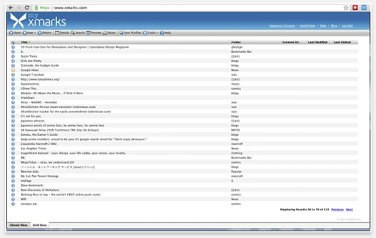Viewport: 376px width, 238px height.
Task: Click the green padlock in the address bar
Action: (36, 7)
